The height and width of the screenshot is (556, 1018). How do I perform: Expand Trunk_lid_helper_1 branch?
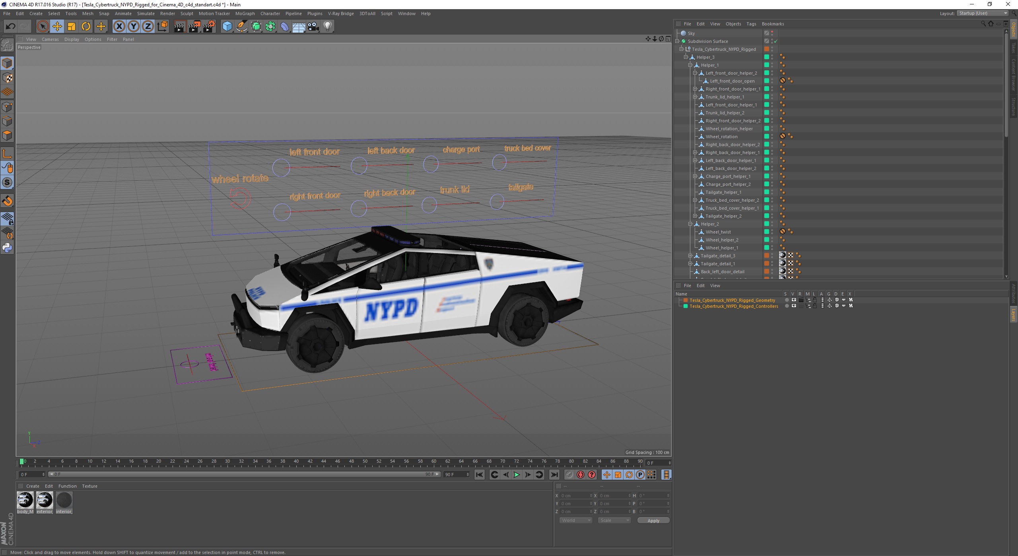pyautogui.click(x=695, y=97)
